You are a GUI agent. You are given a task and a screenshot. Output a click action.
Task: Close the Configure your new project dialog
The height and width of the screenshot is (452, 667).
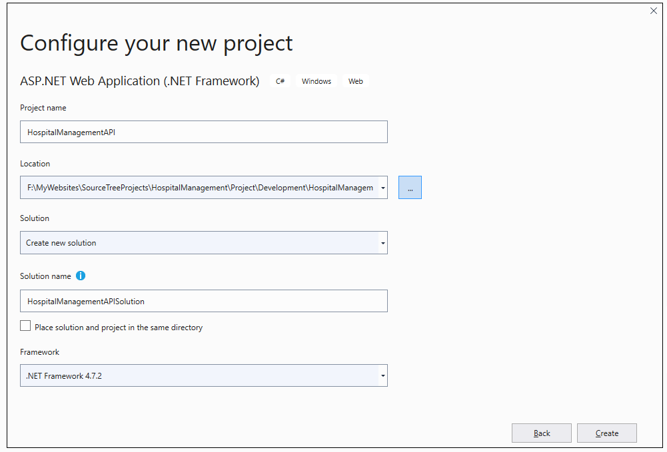[654, 11]
